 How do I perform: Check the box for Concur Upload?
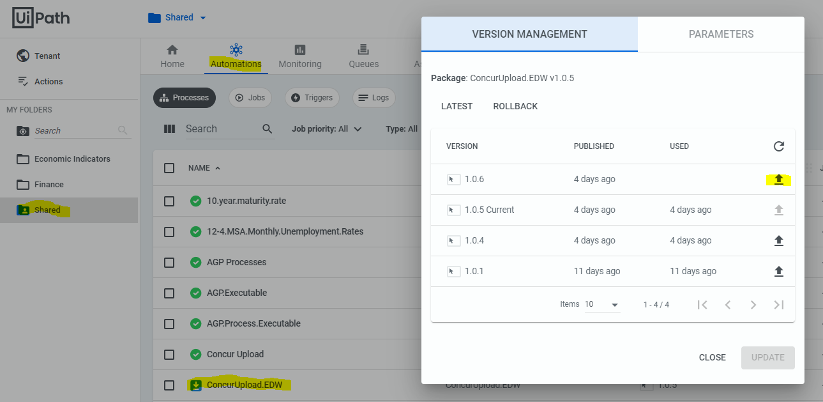(x=169, y=354)
